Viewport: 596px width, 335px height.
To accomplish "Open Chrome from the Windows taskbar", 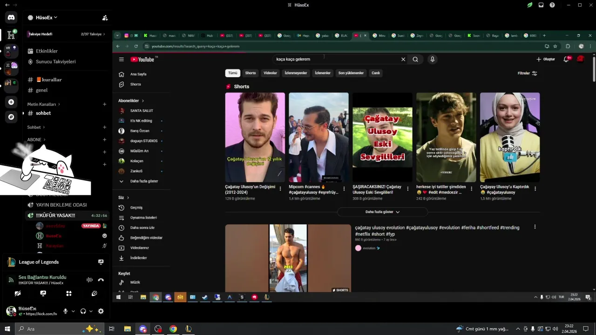I will tap(173, 329).
